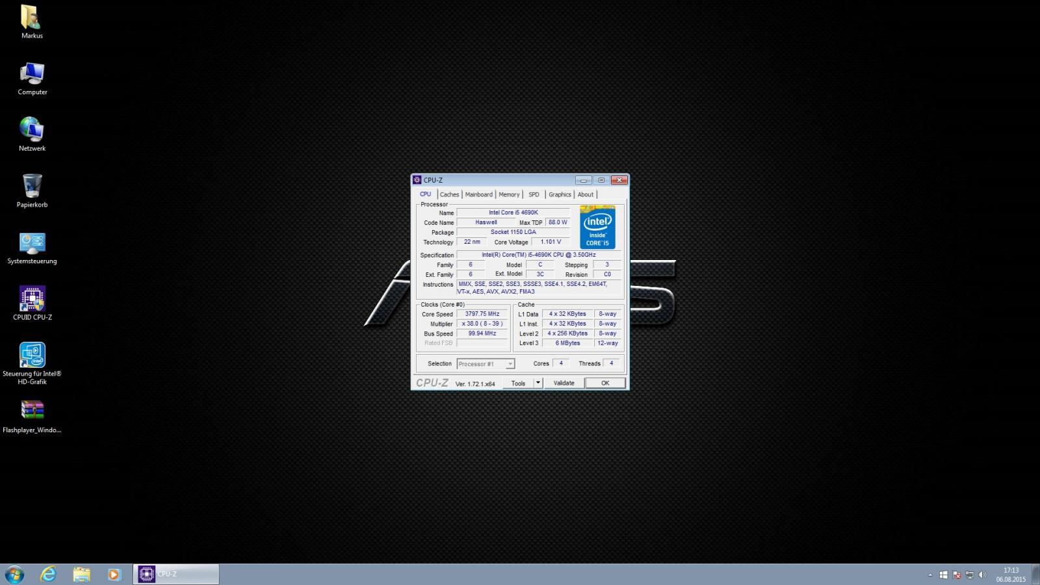
Task: Launch Windows Media Player from taskbar
Action: 114,574
